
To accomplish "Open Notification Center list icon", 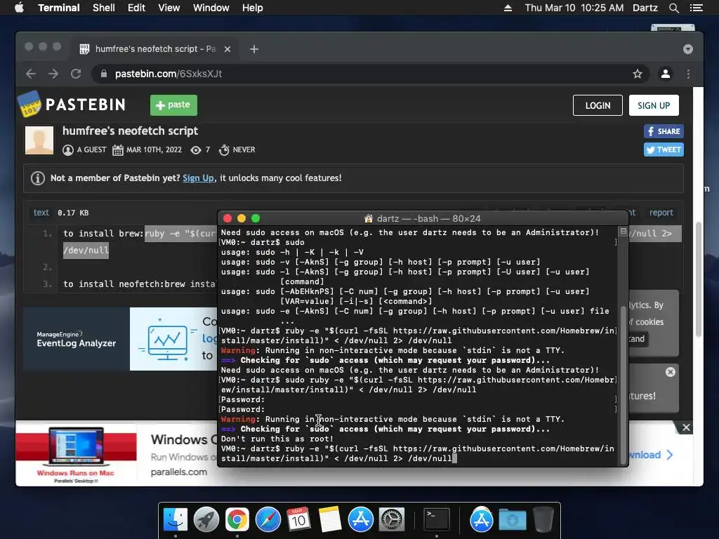I will (x=696, y=8).
